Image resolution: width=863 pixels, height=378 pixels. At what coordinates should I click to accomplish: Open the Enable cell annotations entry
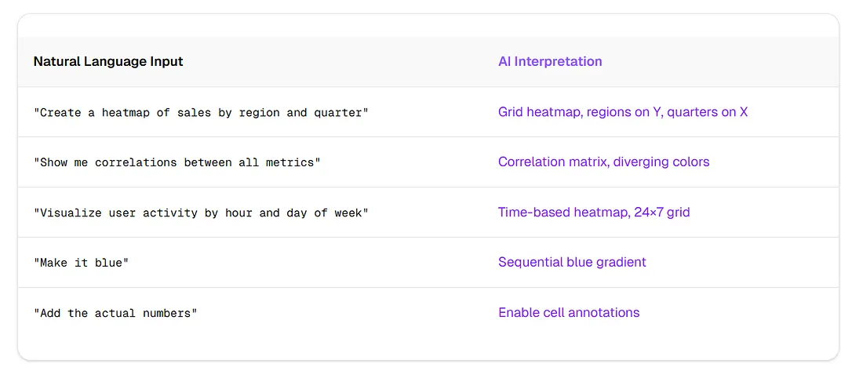[x=569, y=313]
